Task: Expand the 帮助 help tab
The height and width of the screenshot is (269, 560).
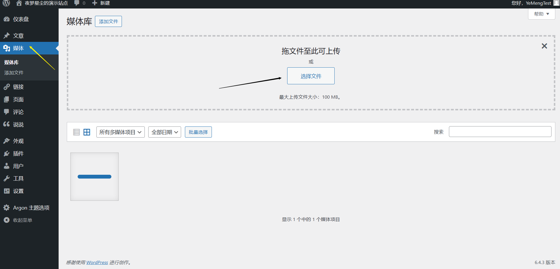Action: point(541,14)
